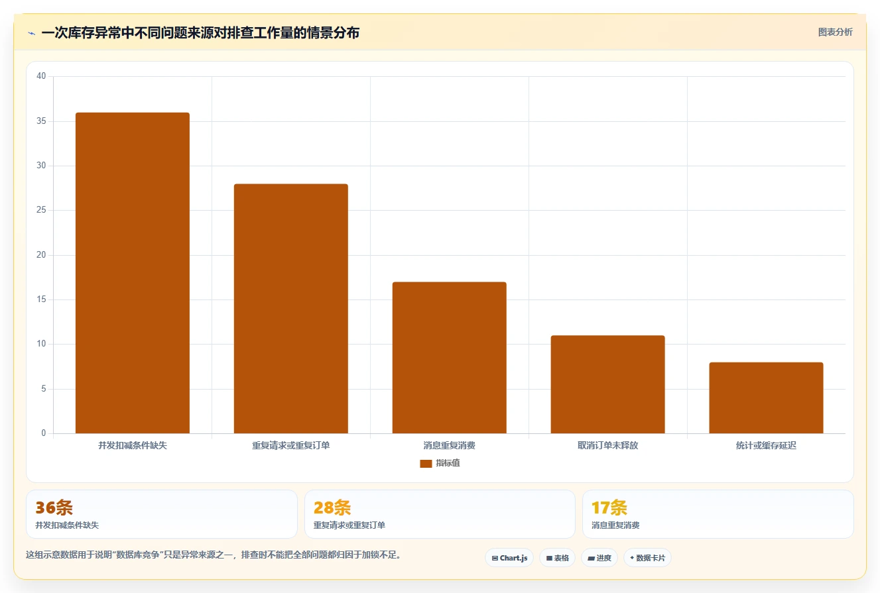Click the 36条 data card
The height and width of the screenshot is (593, 880).
(x=162, y=514)
